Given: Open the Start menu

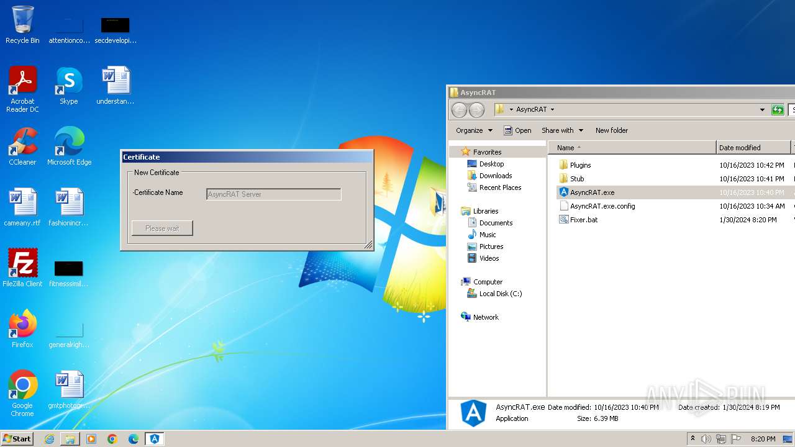Looking at the screenshot, I should tap(17, 439).
